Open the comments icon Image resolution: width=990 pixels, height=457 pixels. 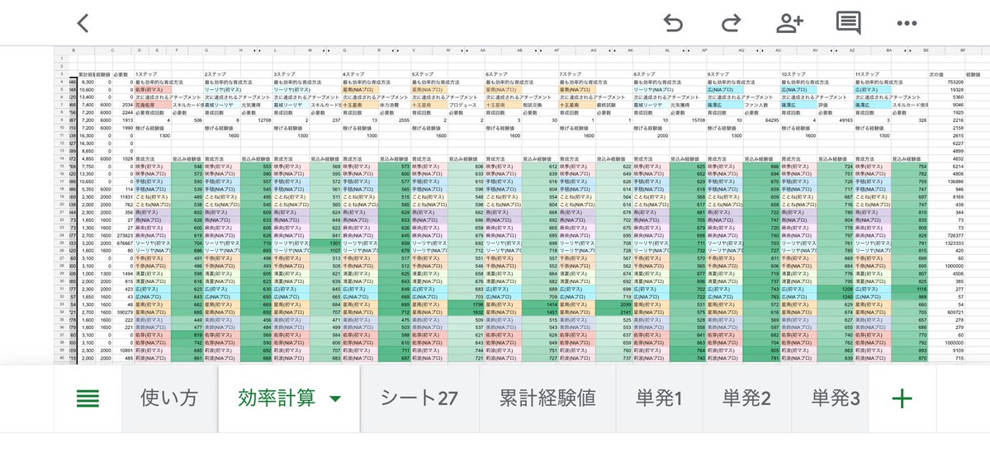click(x=848, y=23)
